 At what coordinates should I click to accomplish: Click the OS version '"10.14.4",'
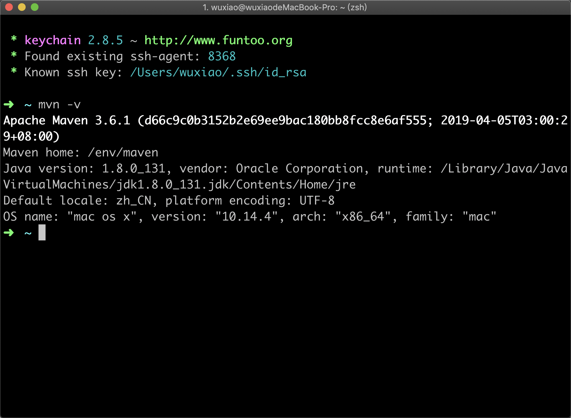250,217
